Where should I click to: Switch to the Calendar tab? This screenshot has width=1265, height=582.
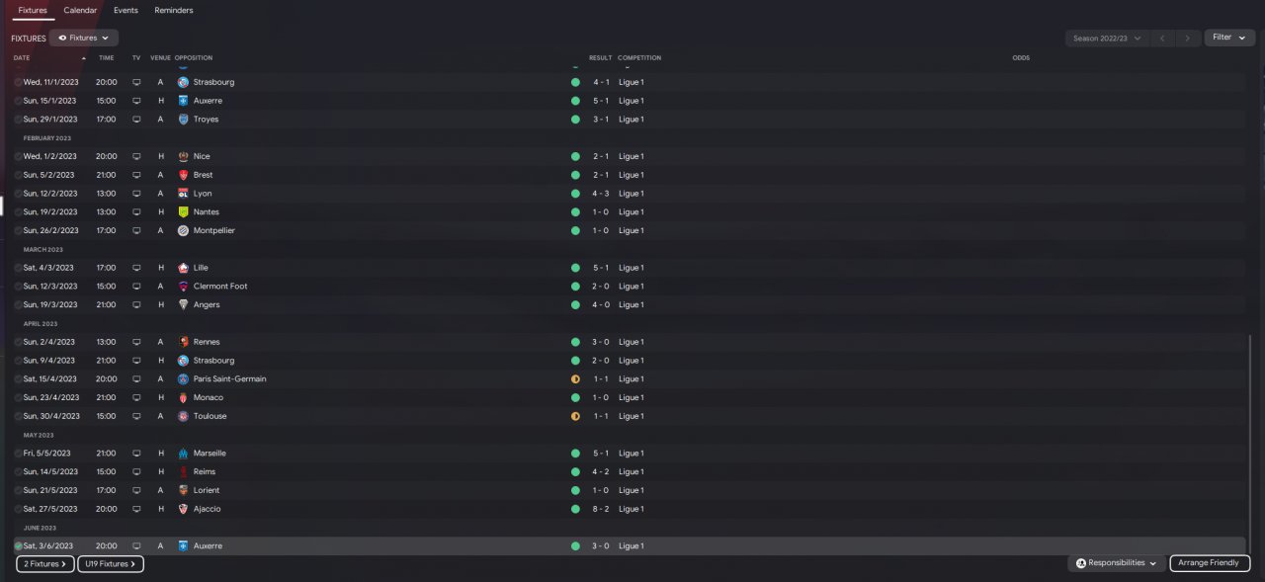pos(80,10)
